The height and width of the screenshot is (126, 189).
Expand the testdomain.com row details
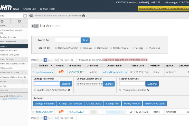[33, 112]
